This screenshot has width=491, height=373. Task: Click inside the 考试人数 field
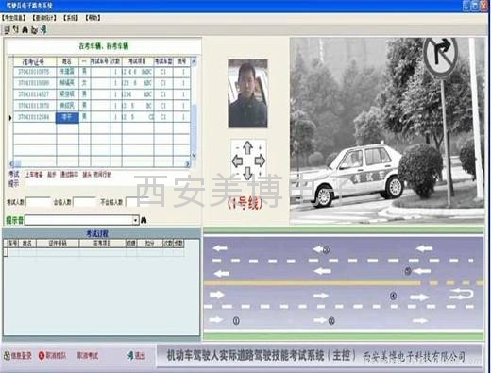[x=38, y=202]
